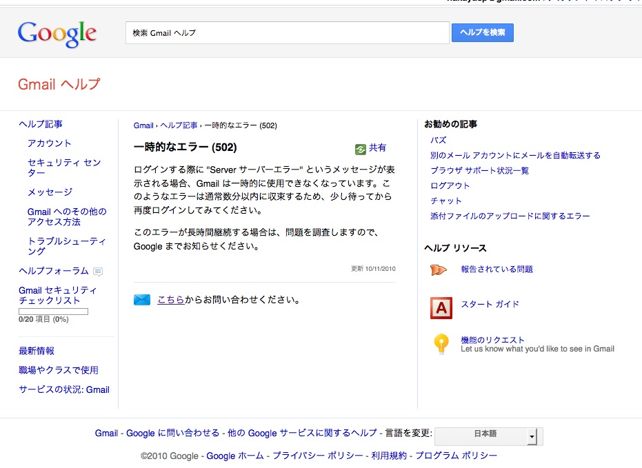
Task: Click the lightbulb feature request icon
Action: (441, 344)
